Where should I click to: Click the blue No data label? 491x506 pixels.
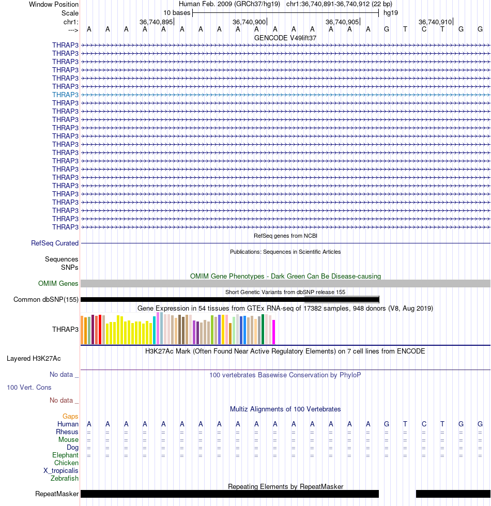(x=64, y=374)
